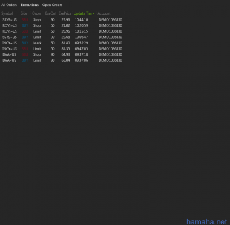Sort by the ExePrice column header
The width and height of the screenshot is (230, 225).
point(65,13)
